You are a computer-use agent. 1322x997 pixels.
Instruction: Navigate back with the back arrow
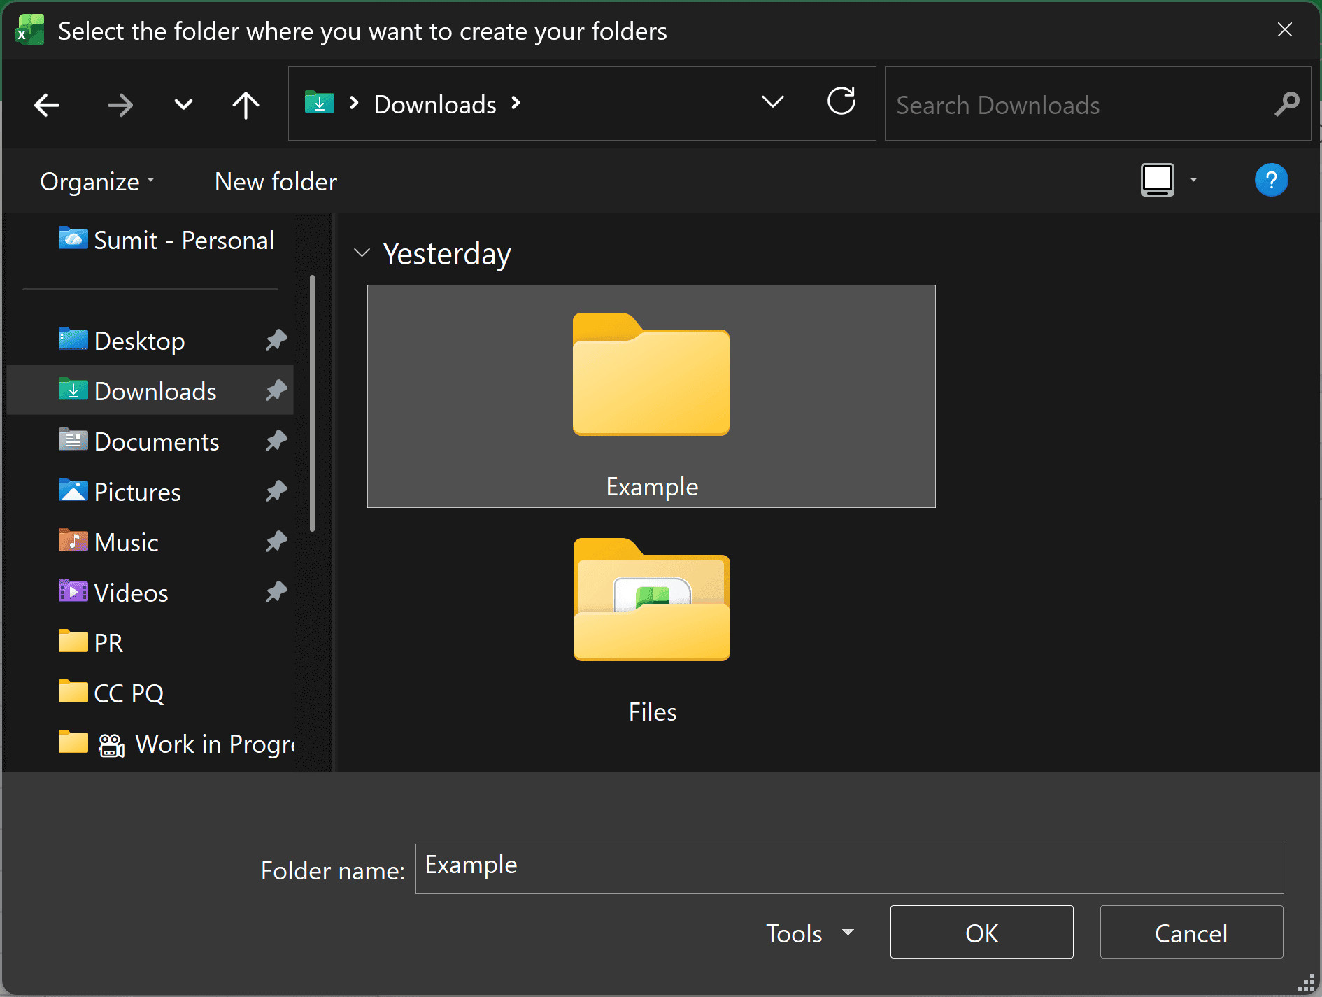tap(45, 105)
